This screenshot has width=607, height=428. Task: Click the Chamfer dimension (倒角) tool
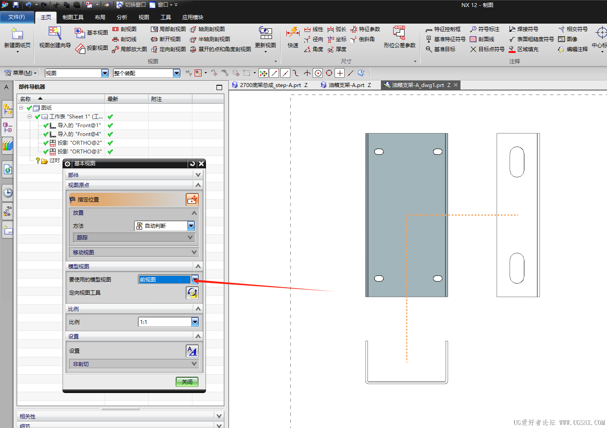pos(363,39)
